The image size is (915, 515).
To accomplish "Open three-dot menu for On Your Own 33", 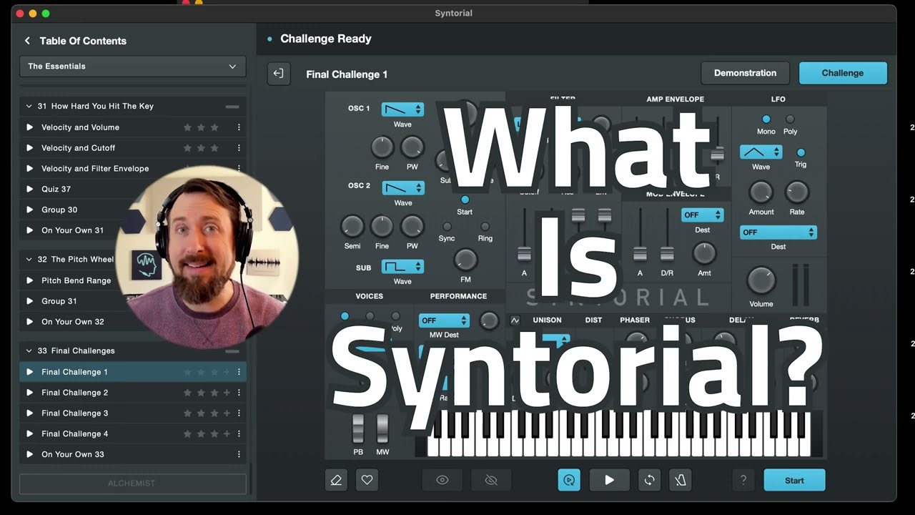I will click(x=239, y=454).
